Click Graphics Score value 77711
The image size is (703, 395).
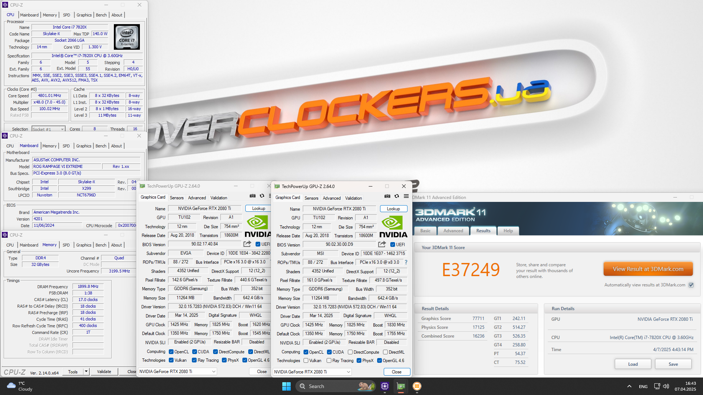pos(478,319)
